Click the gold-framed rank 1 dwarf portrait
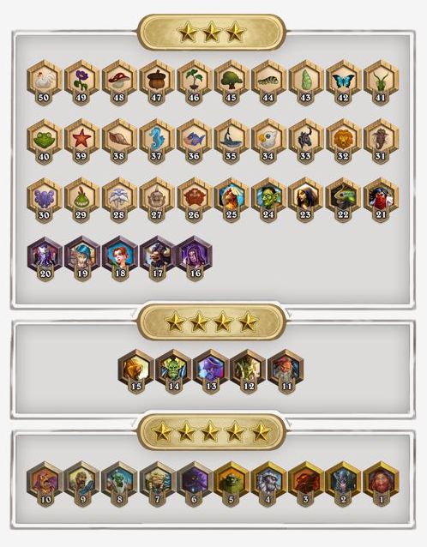The width and height of the screenshot is (427, 547). (381, 484)
